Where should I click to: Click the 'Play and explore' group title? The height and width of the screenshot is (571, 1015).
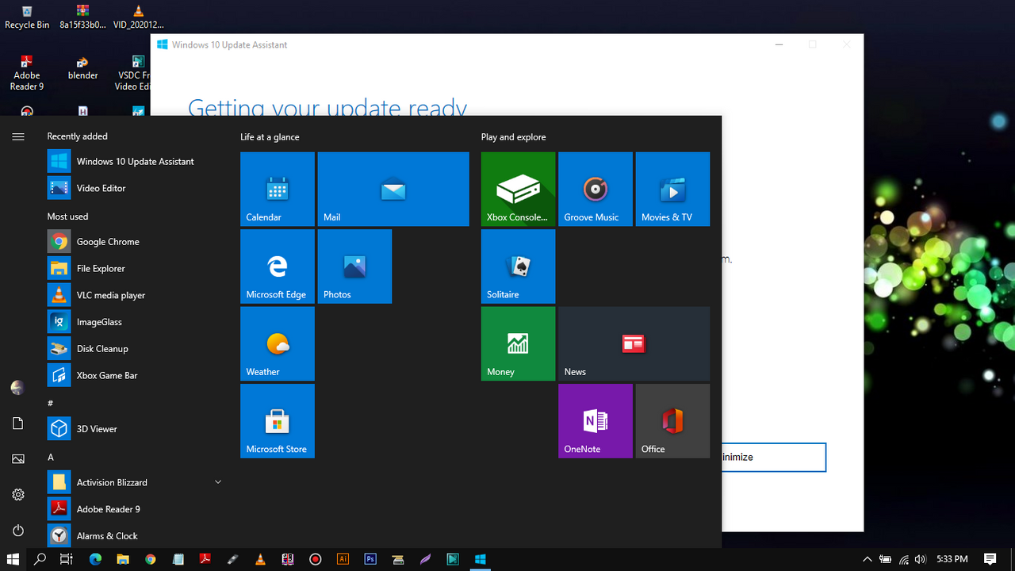[x=513, y=137]
